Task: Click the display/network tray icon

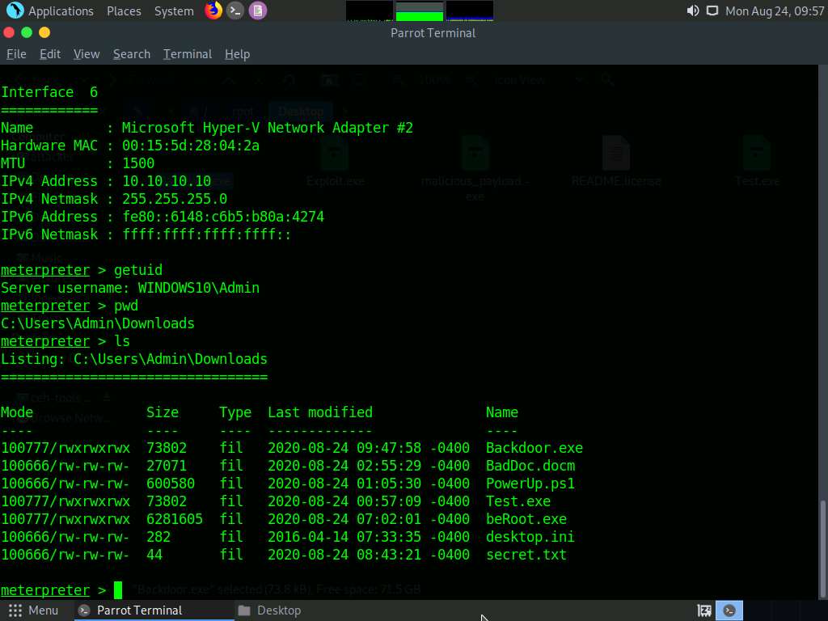Action: pyautogui.click(x=712, y=11)
